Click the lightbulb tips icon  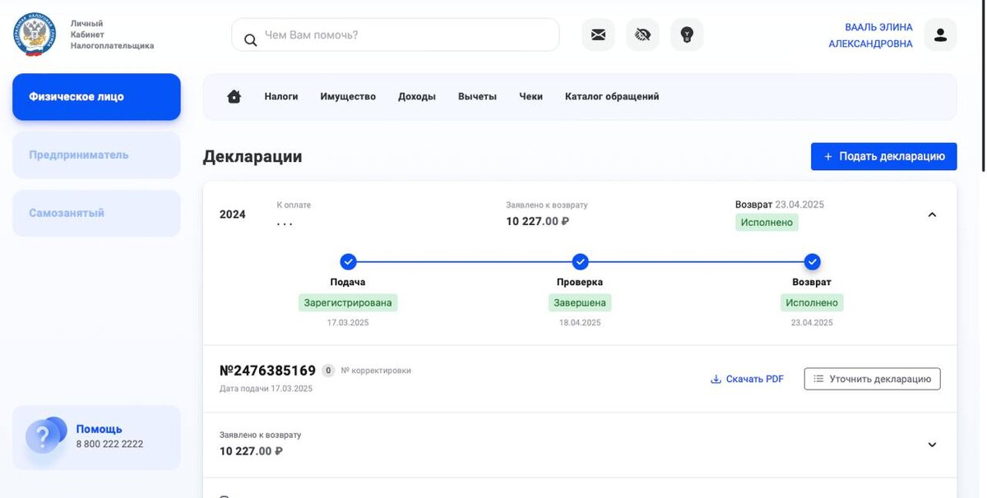(687, 35)
